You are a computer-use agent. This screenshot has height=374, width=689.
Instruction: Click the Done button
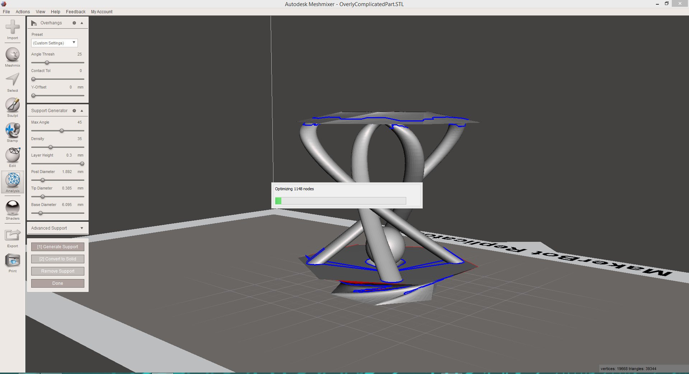tap(58, 283)
